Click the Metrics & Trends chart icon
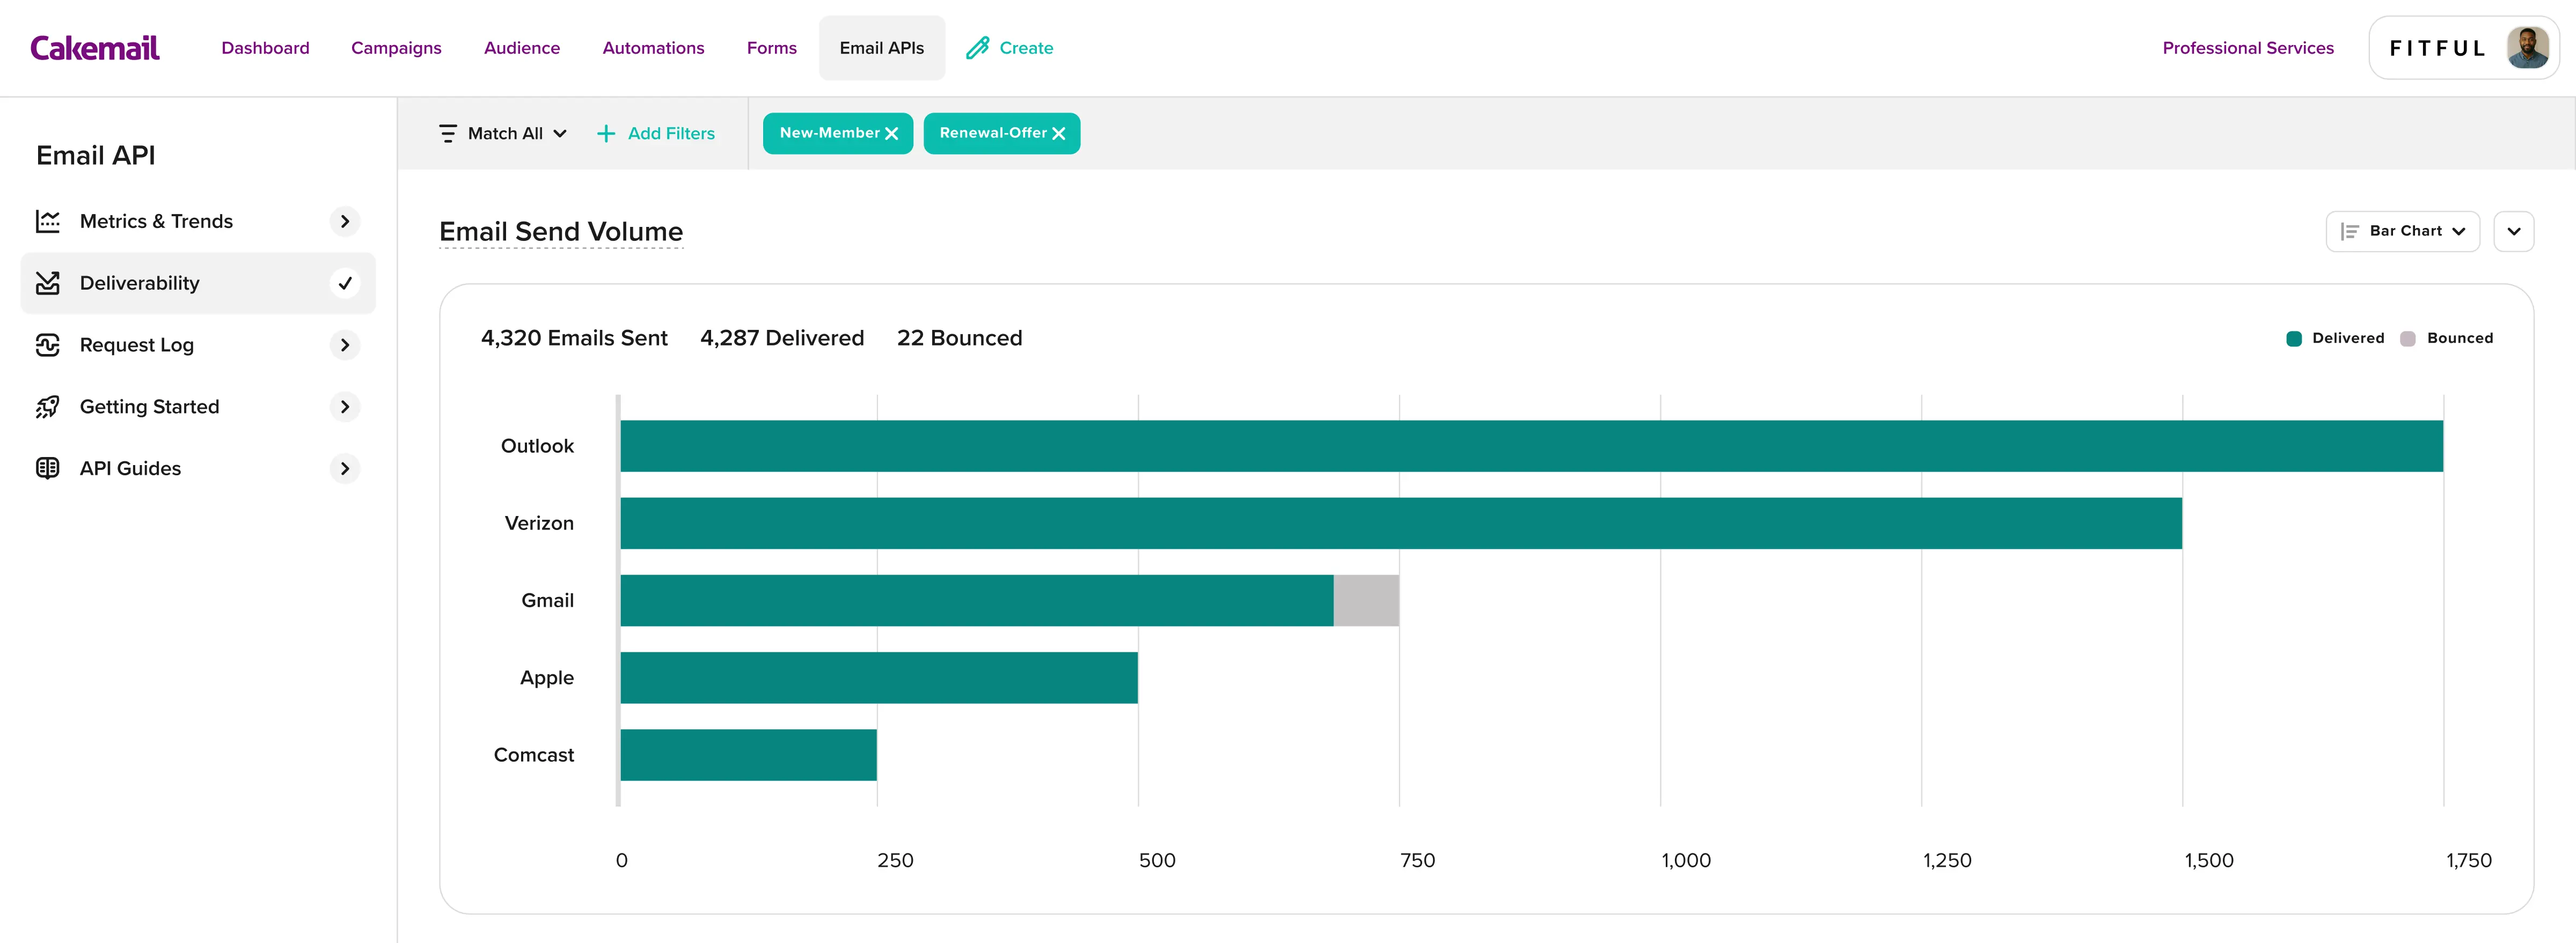 point(48,221)
